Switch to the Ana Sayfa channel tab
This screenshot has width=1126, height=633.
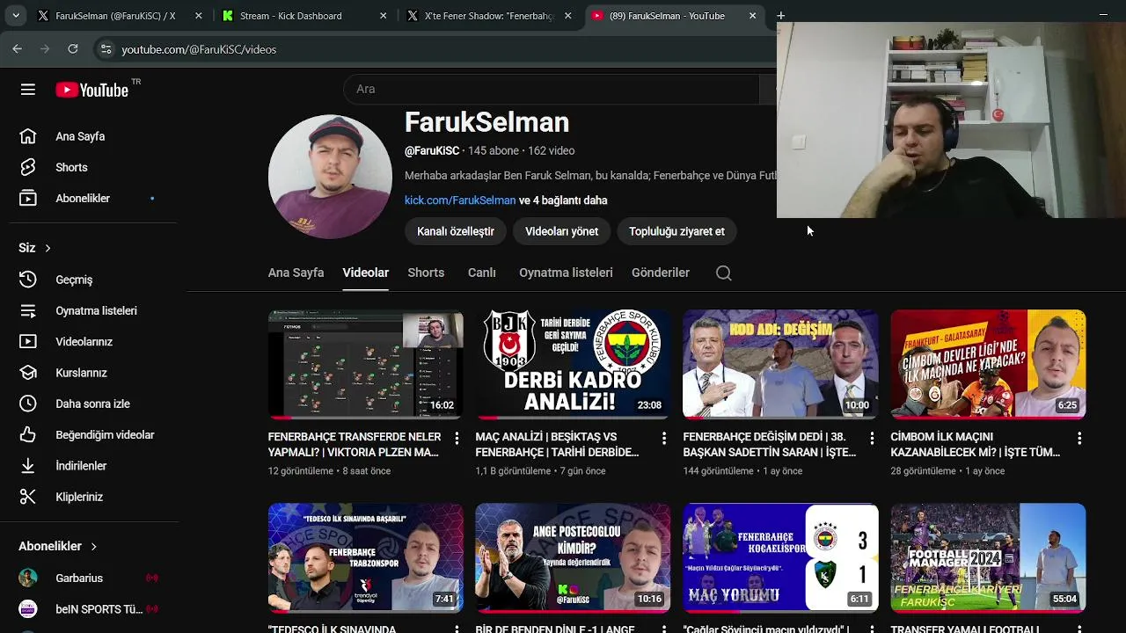click(296, 273)
